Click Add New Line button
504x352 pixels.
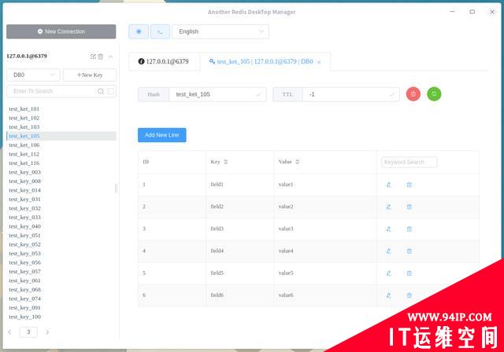tap(162, 135)
